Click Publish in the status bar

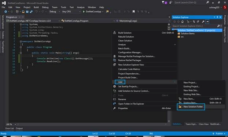coord(219,133)
